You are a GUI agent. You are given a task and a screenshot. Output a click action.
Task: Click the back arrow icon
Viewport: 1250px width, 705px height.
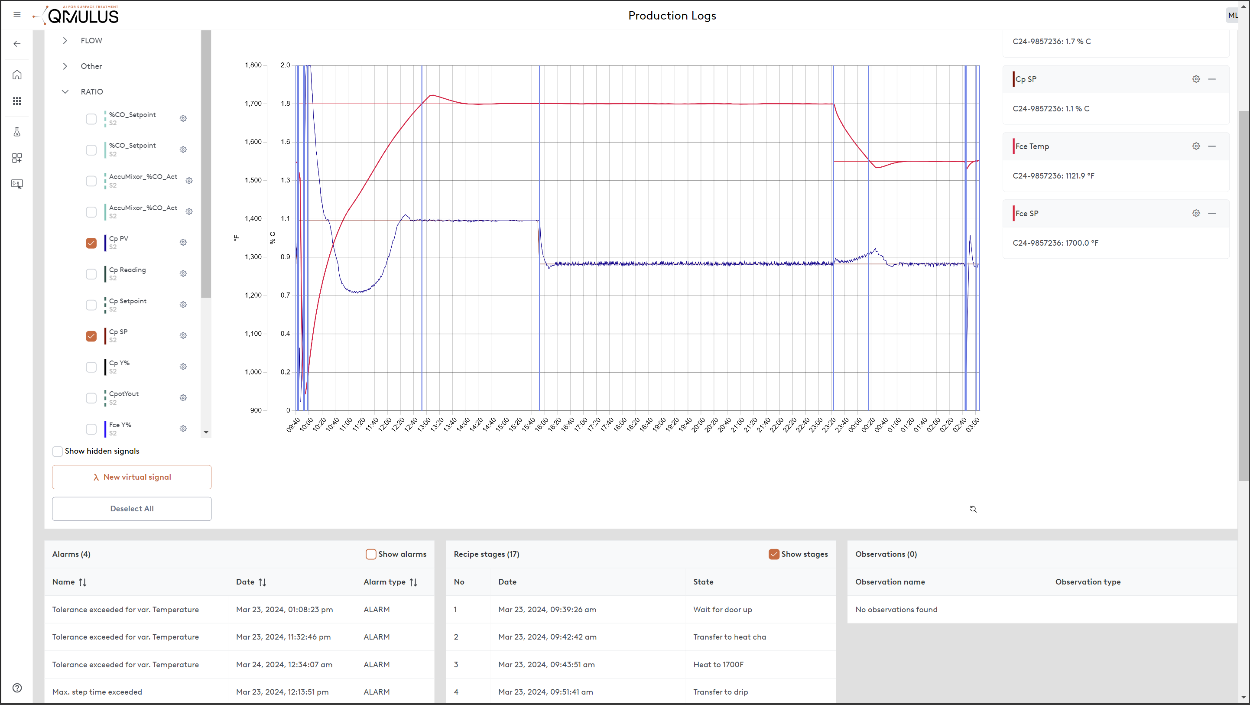(x=17, y=44)
